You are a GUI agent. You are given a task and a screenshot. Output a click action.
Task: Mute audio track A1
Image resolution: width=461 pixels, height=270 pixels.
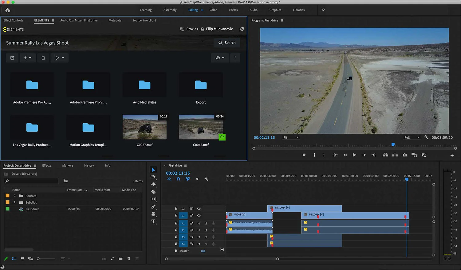199,224
